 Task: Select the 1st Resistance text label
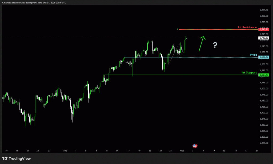247,27
